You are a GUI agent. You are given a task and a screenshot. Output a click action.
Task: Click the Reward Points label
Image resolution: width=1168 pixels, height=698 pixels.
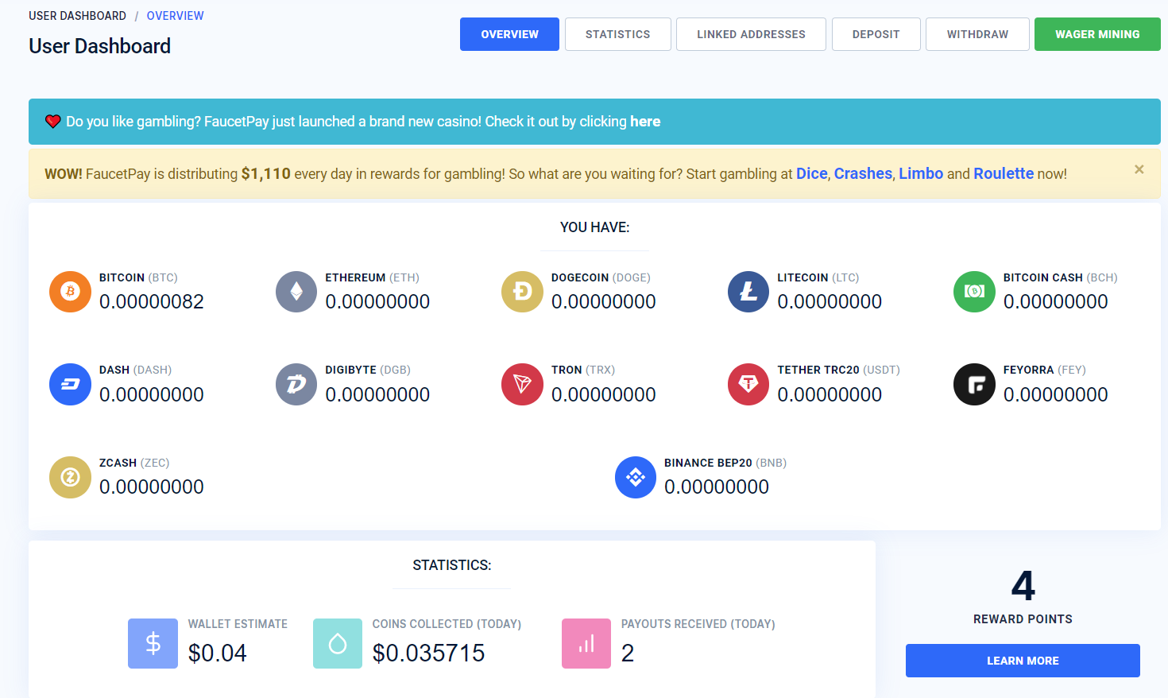coord(1023,619)
